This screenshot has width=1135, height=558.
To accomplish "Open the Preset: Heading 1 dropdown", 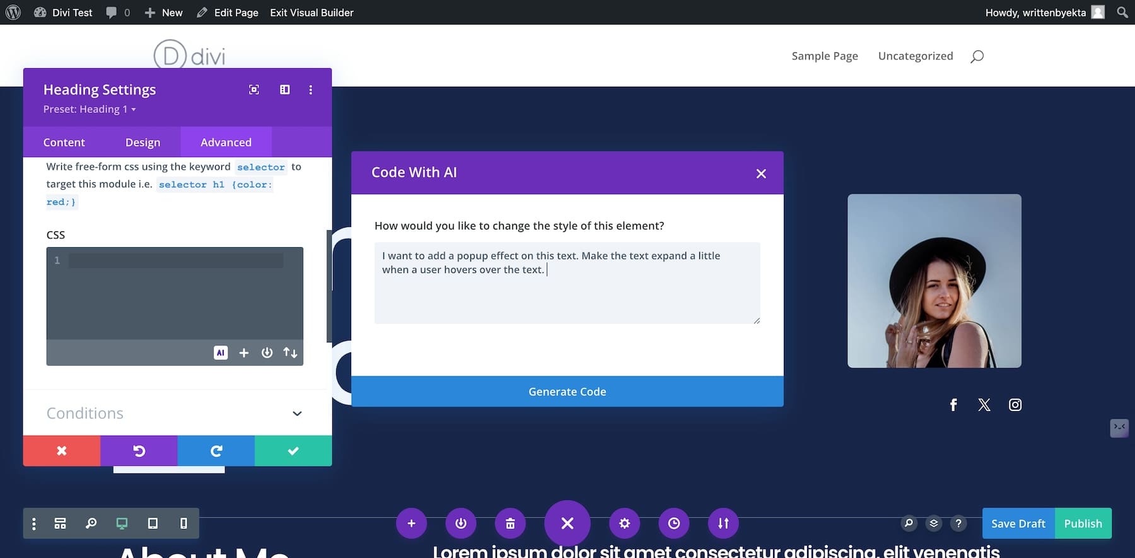I will click(90, 109).
